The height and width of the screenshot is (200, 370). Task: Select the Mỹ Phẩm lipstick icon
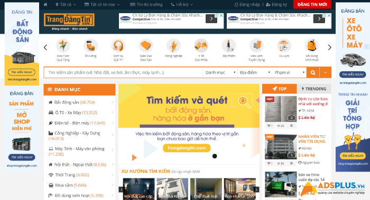pos(229,45)
